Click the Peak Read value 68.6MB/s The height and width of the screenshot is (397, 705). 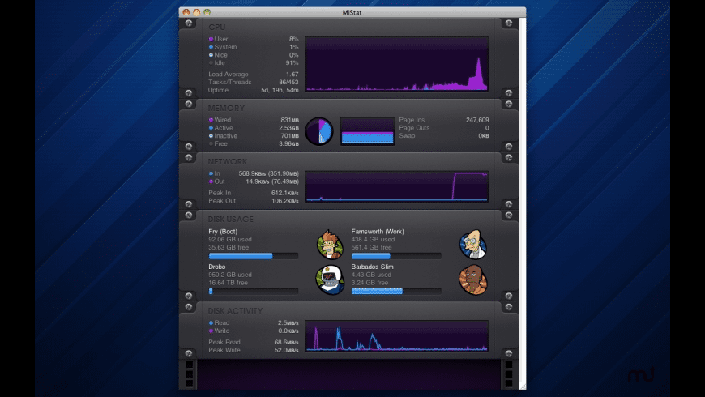click(x=286, y=342)
